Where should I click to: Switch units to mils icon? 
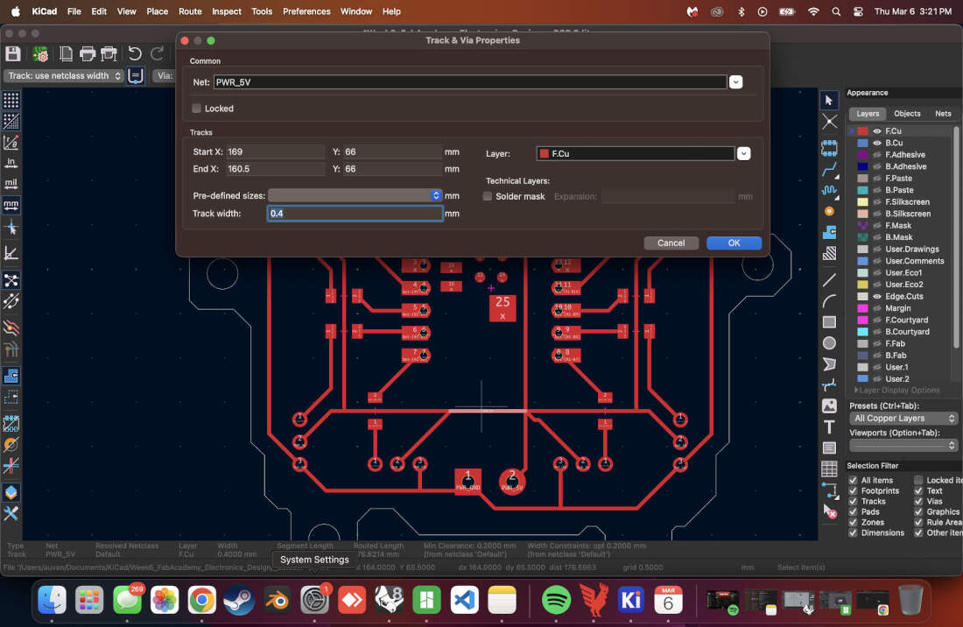[x=11, y=184]
